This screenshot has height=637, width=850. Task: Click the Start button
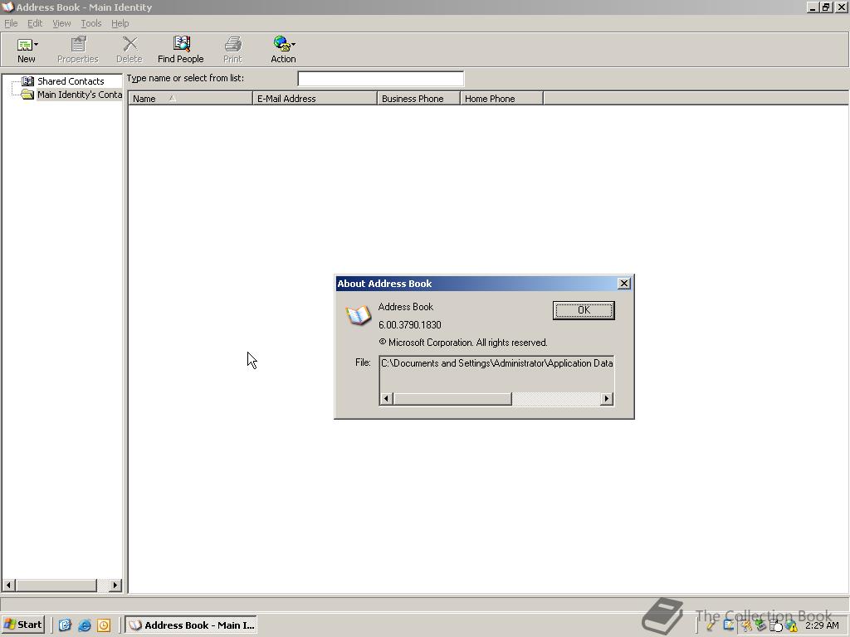point(22,625)
